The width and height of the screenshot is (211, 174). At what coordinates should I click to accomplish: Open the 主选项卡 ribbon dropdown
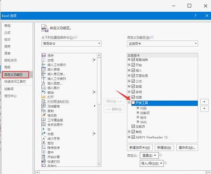tap(163, 43)
